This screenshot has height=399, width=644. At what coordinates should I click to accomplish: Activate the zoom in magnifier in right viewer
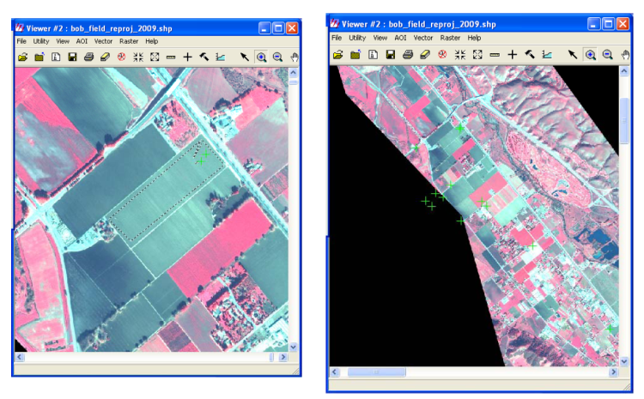click(x=590, y=55)
